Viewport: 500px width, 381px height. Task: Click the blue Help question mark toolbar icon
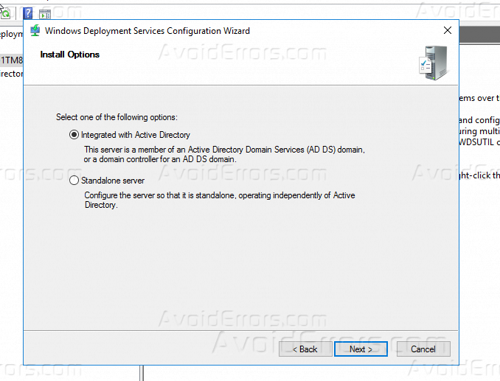(27, 13)
